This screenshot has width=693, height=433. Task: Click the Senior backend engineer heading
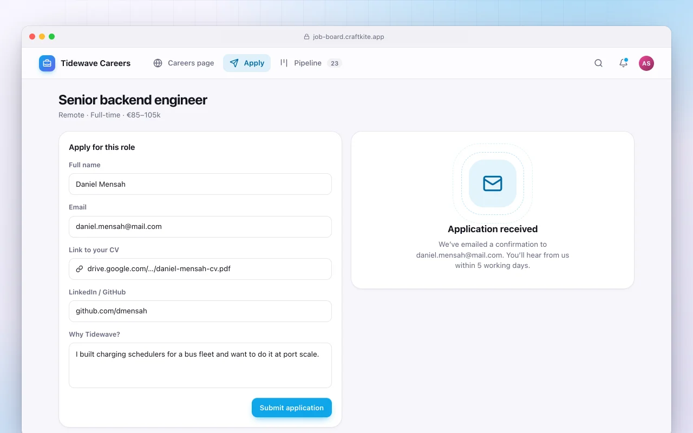pyautogui.click(x=133, y=100)
